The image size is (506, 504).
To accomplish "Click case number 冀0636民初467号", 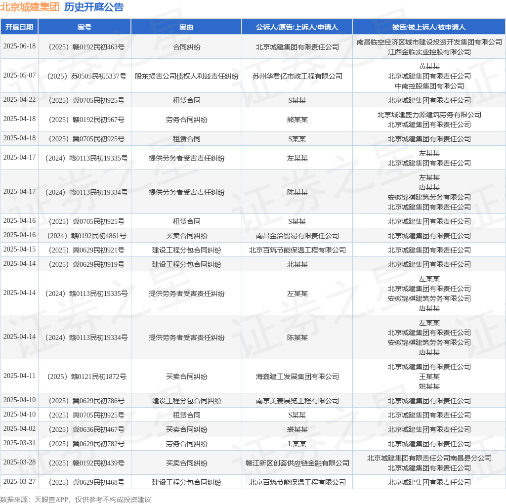I will [84, 429].
